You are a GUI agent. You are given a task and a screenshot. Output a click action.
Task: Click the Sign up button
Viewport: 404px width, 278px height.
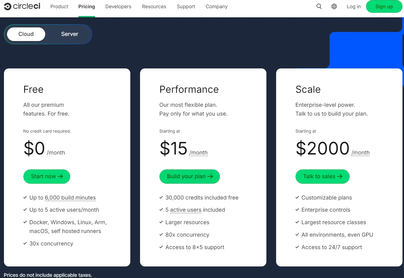pyautogui.click(x=384, y=6)
